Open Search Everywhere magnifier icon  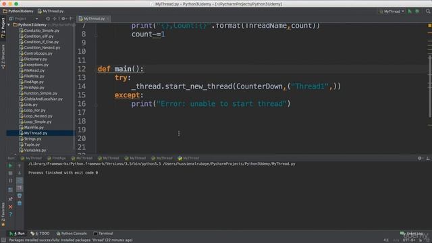[428, 11]
